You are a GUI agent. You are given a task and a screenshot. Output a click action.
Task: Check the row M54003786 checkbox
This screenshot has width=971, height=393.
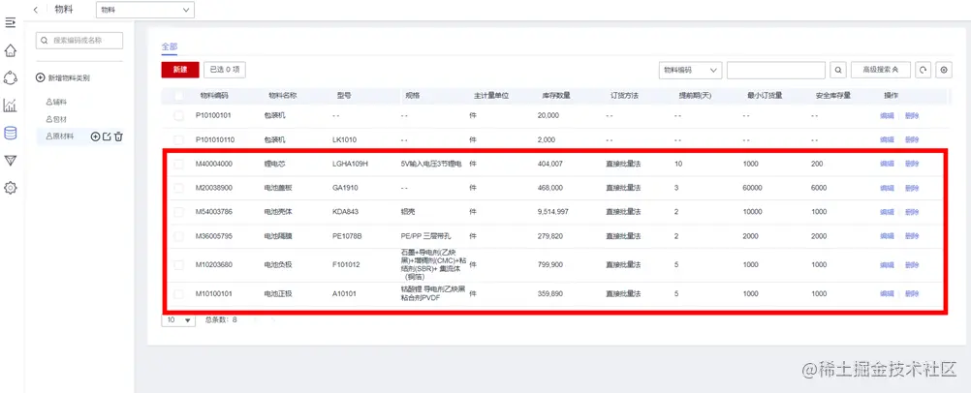pos(179,212)
